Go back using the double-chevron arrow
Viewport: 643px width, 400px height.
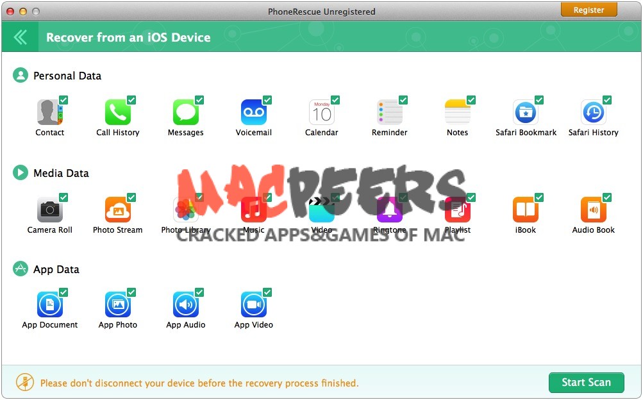click(20, 37)
